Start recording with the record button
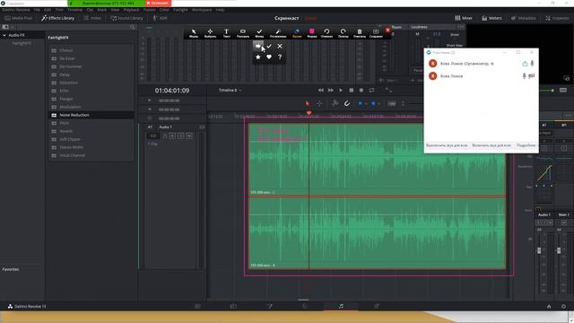The height and width of the screenshot is (323, 574). point(361,90)
